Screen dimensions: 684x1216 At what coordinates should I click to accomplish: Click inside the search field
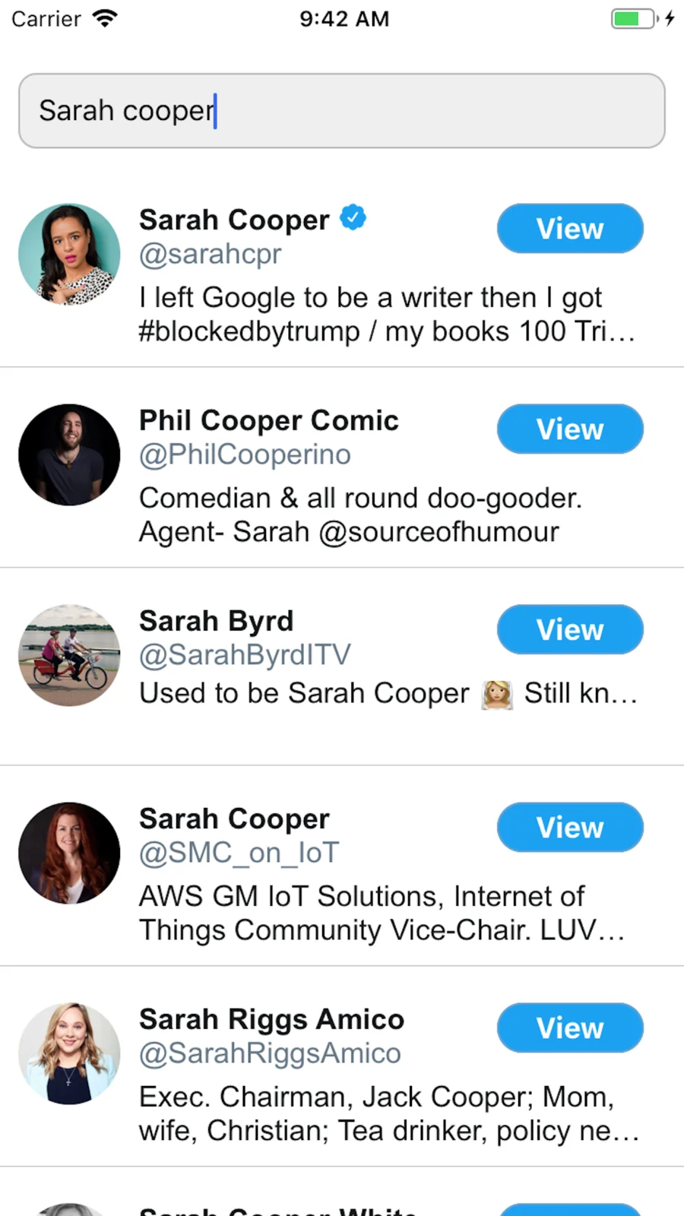[342, 110]
